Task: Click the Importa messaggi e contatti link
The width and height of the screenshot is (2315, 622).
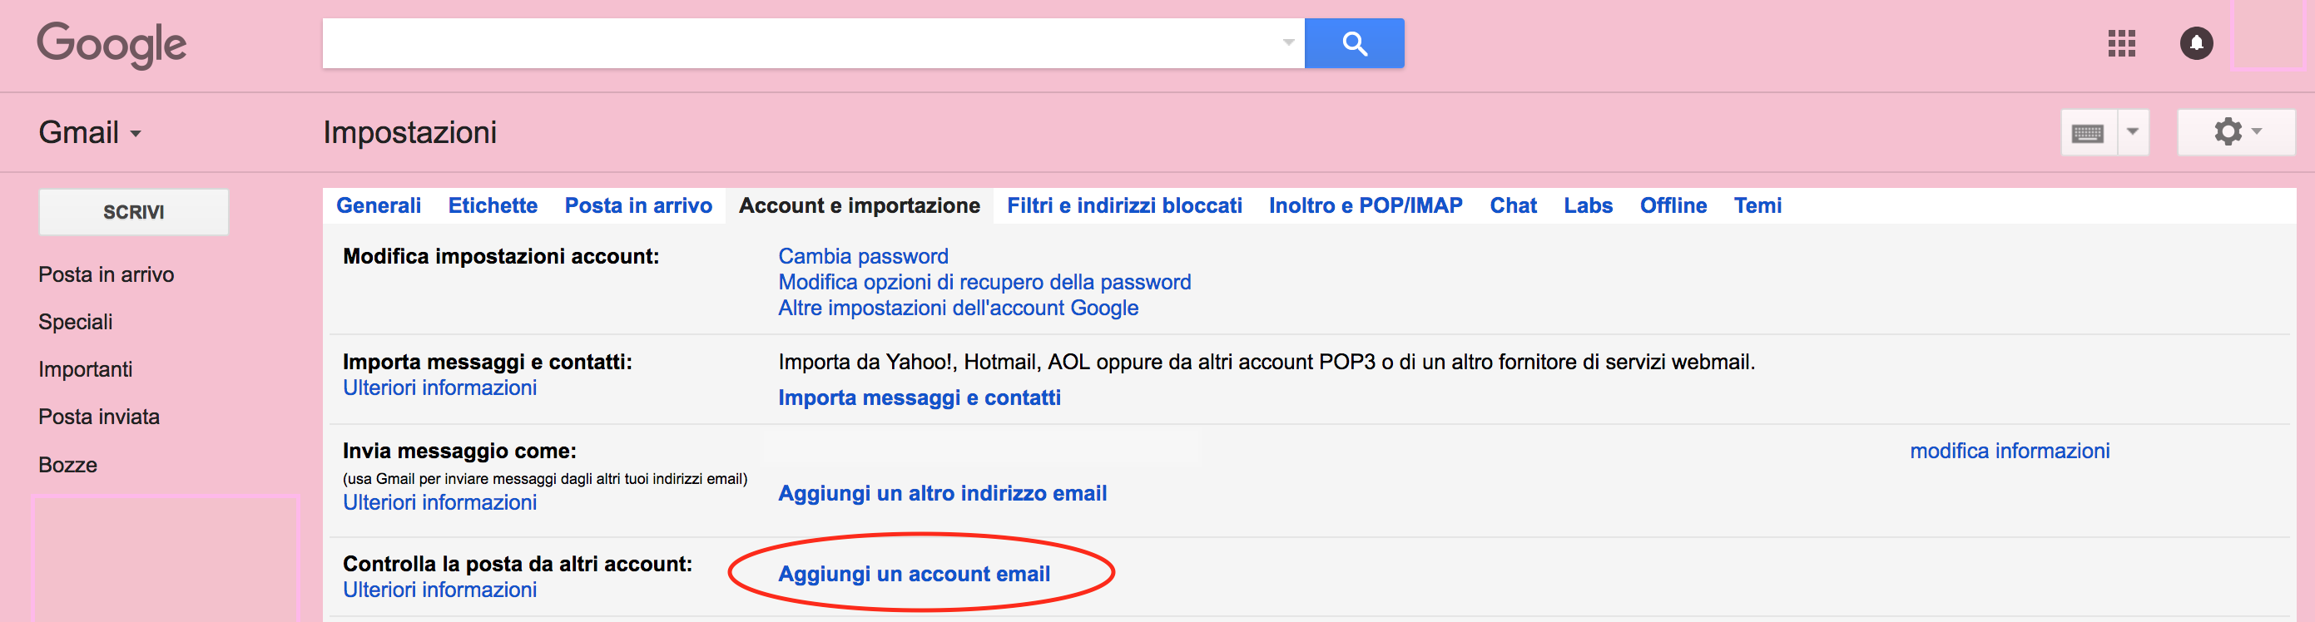Action: click(x=919, y=397)
